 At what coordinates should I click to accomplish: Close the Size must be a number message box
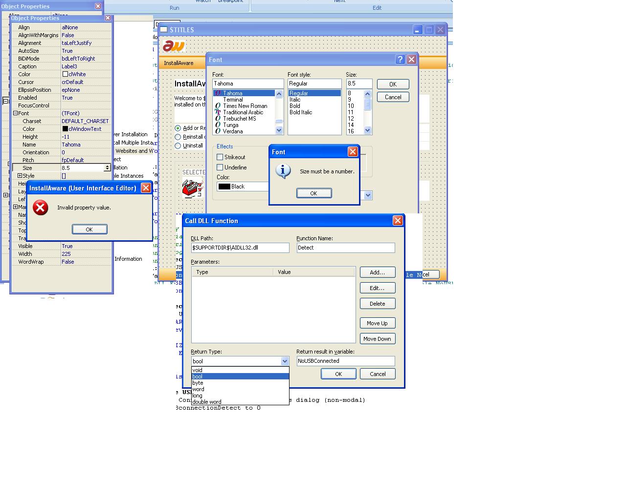pos(353,152)
